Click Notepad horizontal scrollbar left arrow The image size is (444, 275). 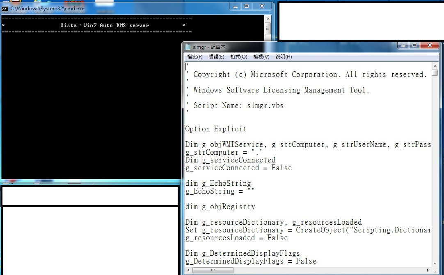pos(188,270)
